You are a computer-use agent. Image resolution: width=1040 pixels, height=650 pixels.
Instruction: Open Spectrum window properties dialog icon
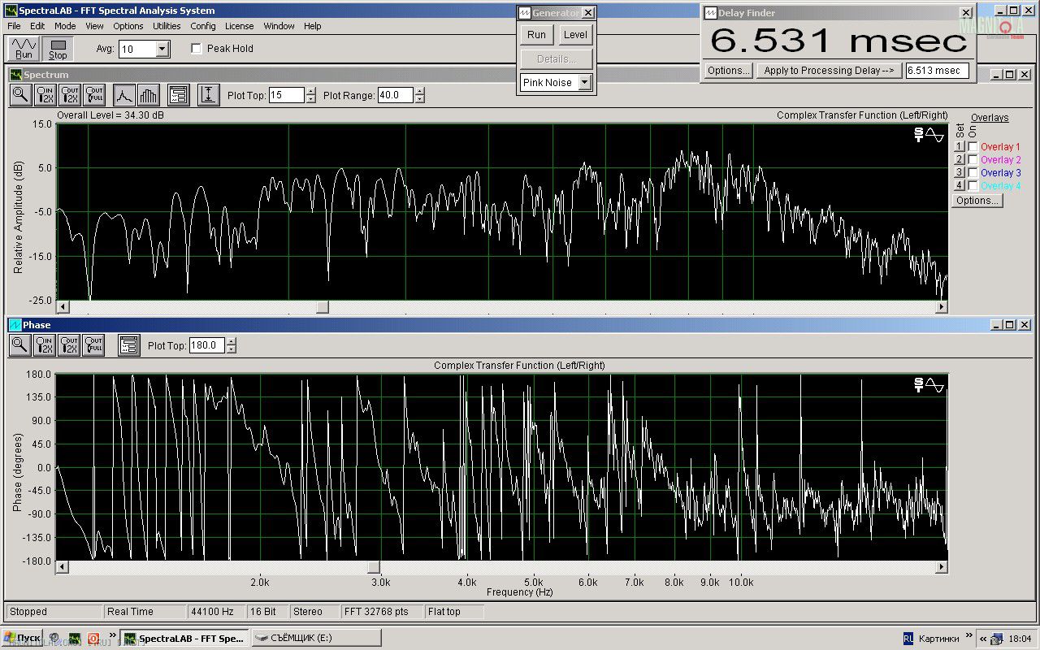[179, 95]
